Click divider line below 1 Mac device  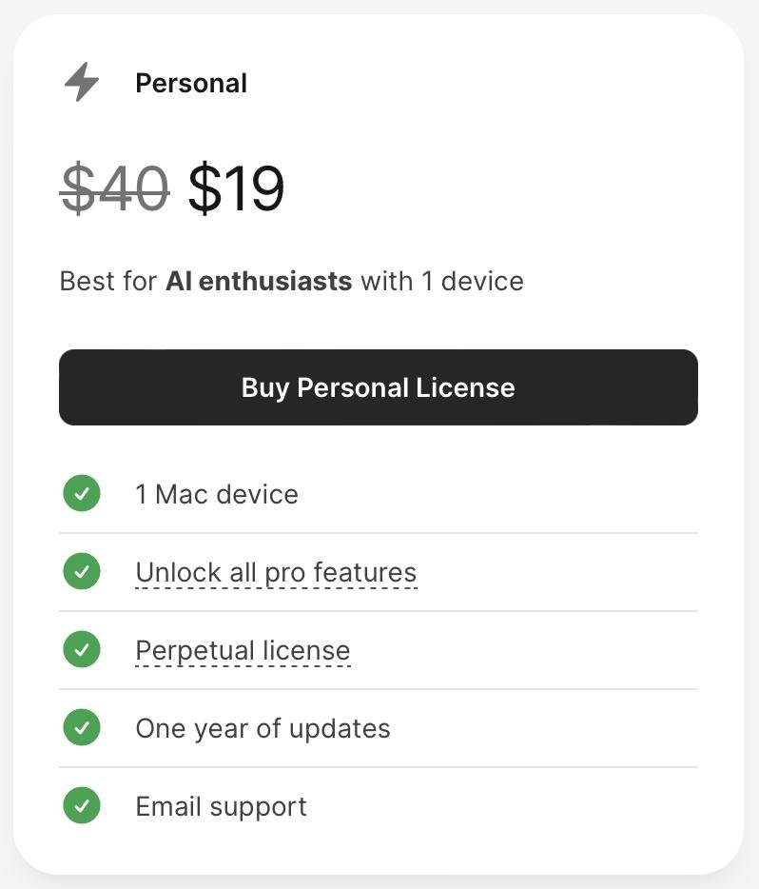(378, 533)
